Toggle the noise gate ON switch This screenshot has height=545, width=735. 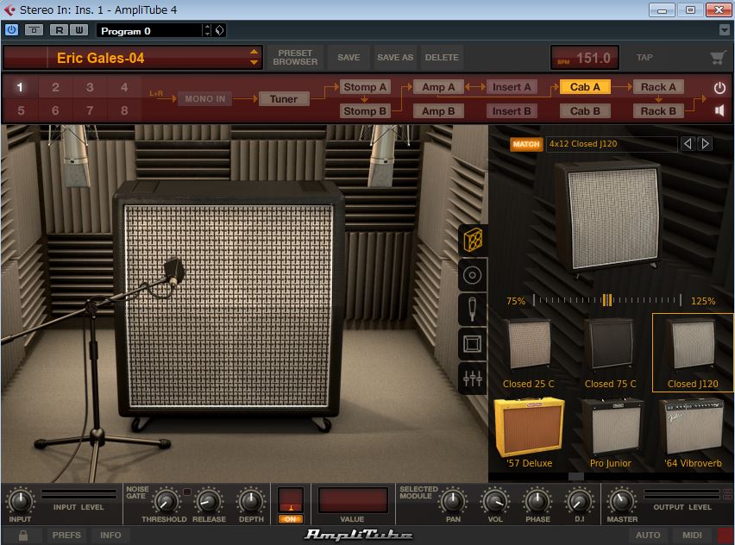pyautogui.click(x=290, y=519)
